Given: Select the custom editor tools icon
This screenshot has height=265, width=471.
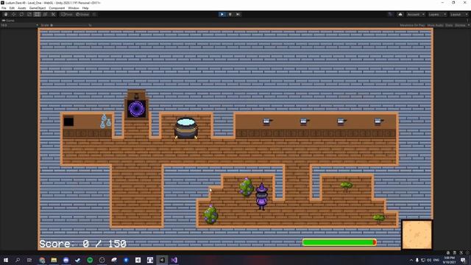Looking at the screenshot, I should point(53,15).
